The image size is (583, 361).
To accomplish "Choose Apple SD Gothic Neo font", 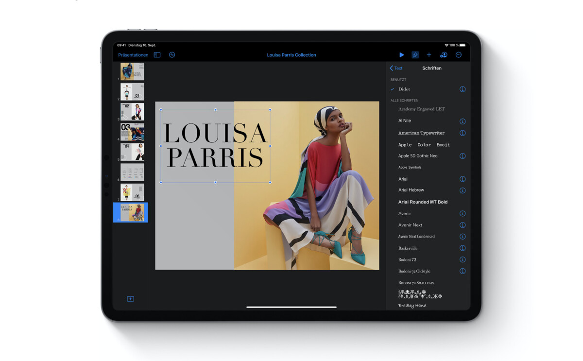I will point(418,156).
